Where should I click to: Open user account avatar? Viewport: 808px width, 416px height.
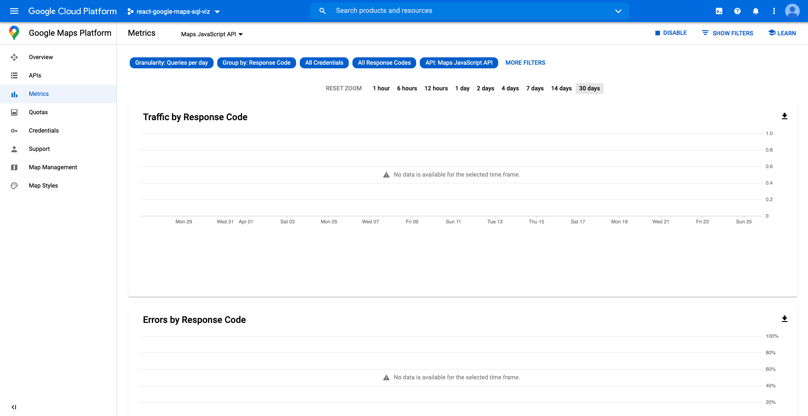click(x=792, y=11)
